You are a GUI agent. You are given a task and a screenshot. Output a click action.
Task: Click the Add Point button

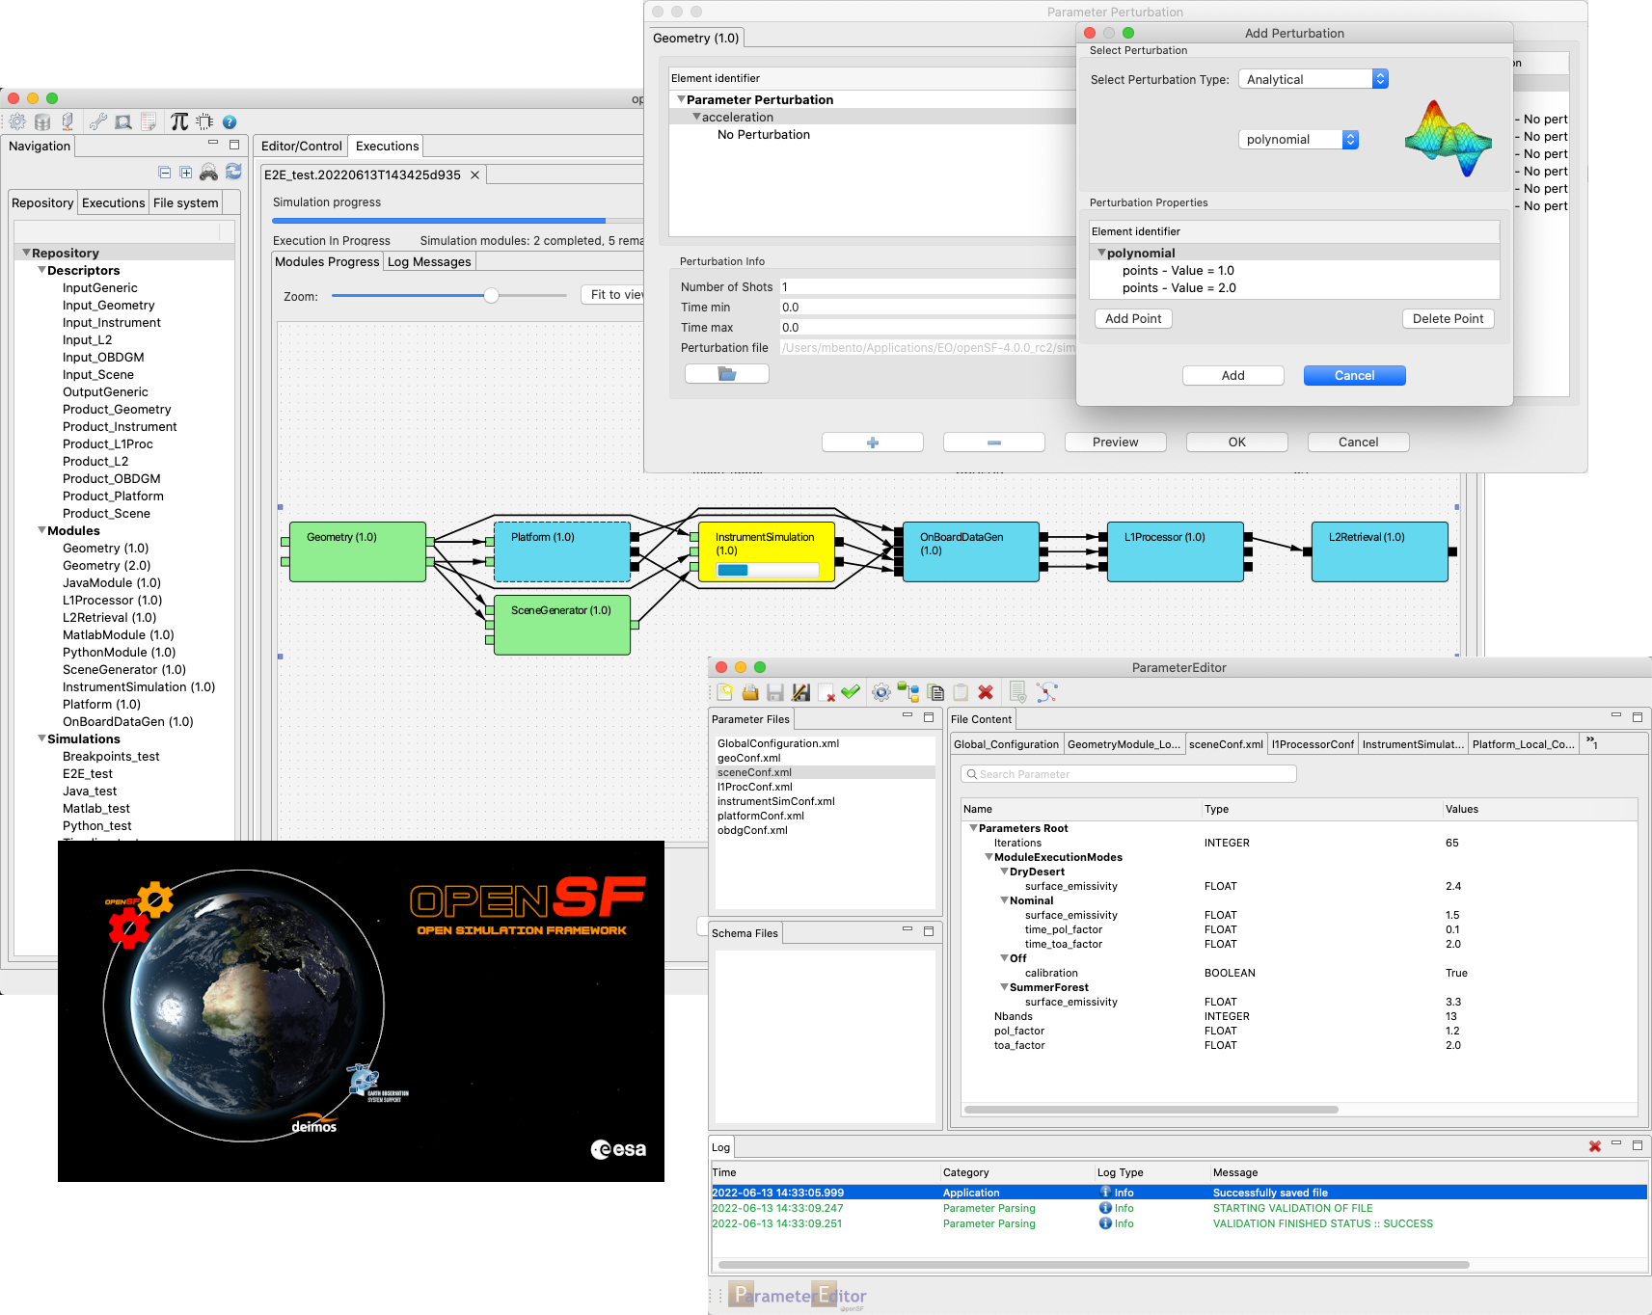(x=1133, y=319)
